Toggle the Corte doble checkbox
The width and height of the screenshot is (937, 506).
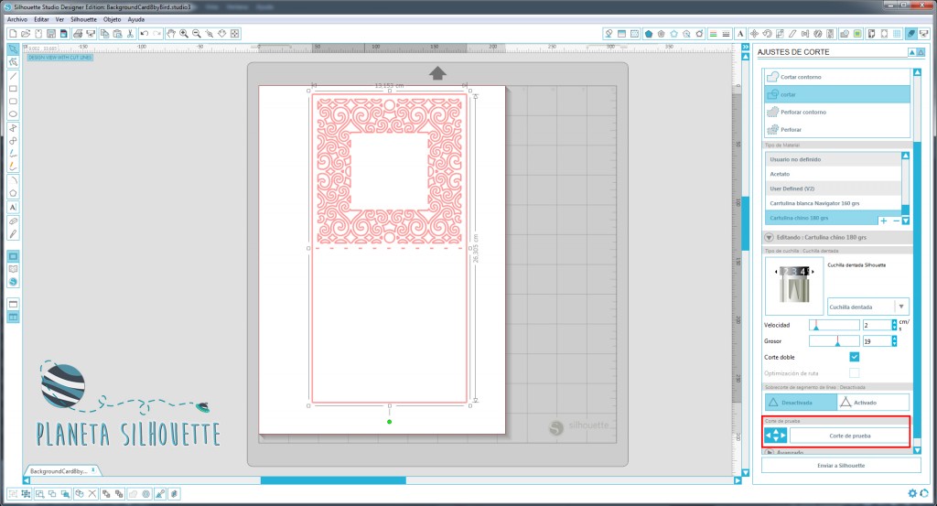coord(855,357)
